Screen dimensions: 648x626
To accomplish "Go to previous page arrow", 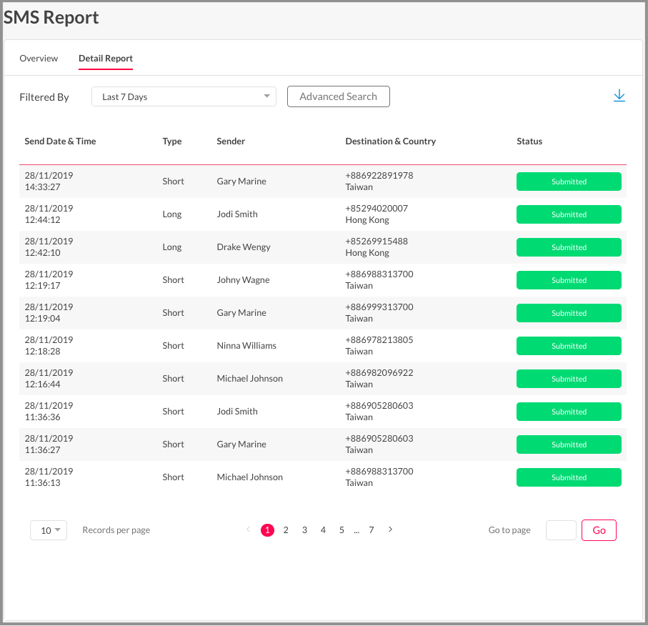I will (x=248, y=530).
